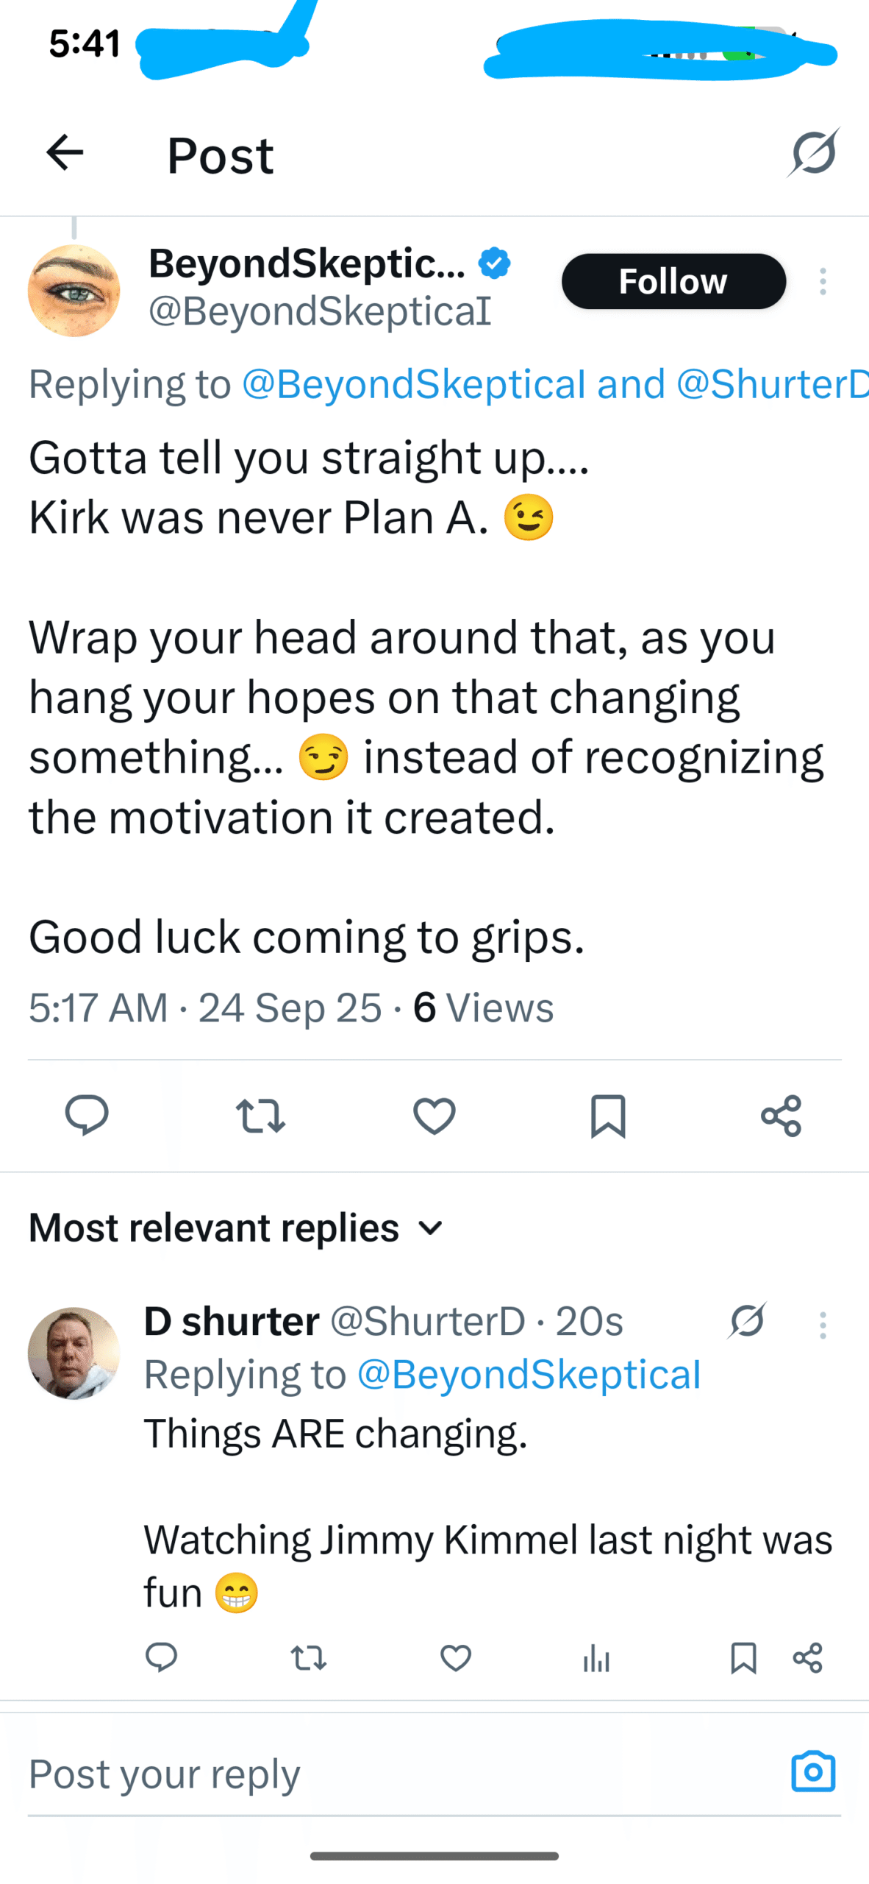The height and width of the screenshot is (1884, 869).
Task: Like the main BeyondSkeptical post
Action: pos(434,1116)
